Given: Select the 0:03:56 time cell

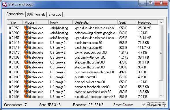Looking at the screenshot, I should coord(14,28).
